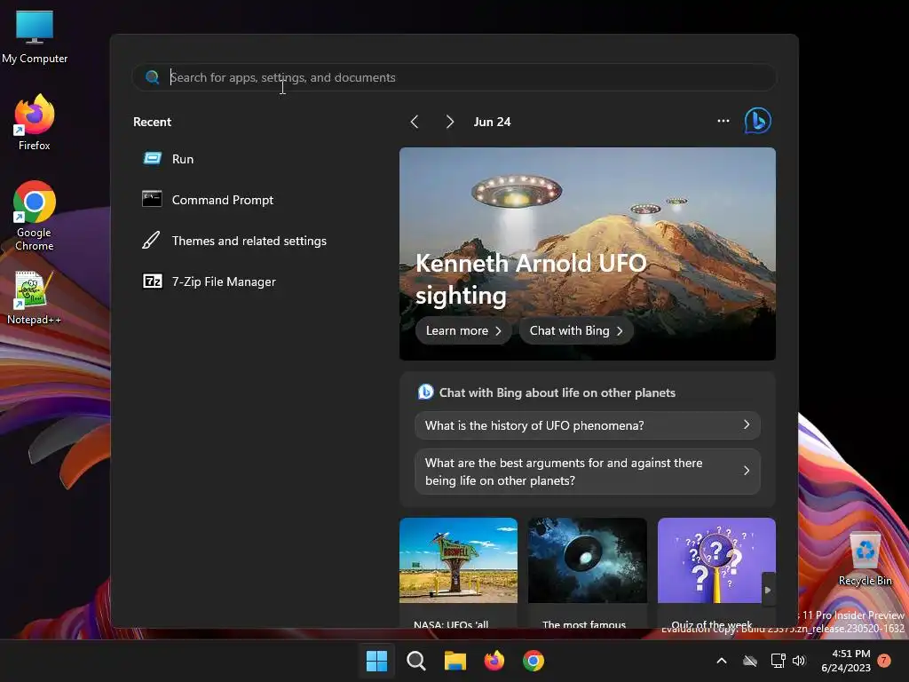The width and height of the screenshot is (909, 682).
Task: Select My Computer desktop icon
Action: (x=35, y=37)
